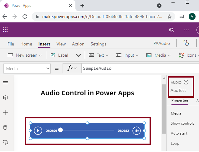199x152 pixels.
Task: Click the Show controls property label
Action: pos(182,123)
